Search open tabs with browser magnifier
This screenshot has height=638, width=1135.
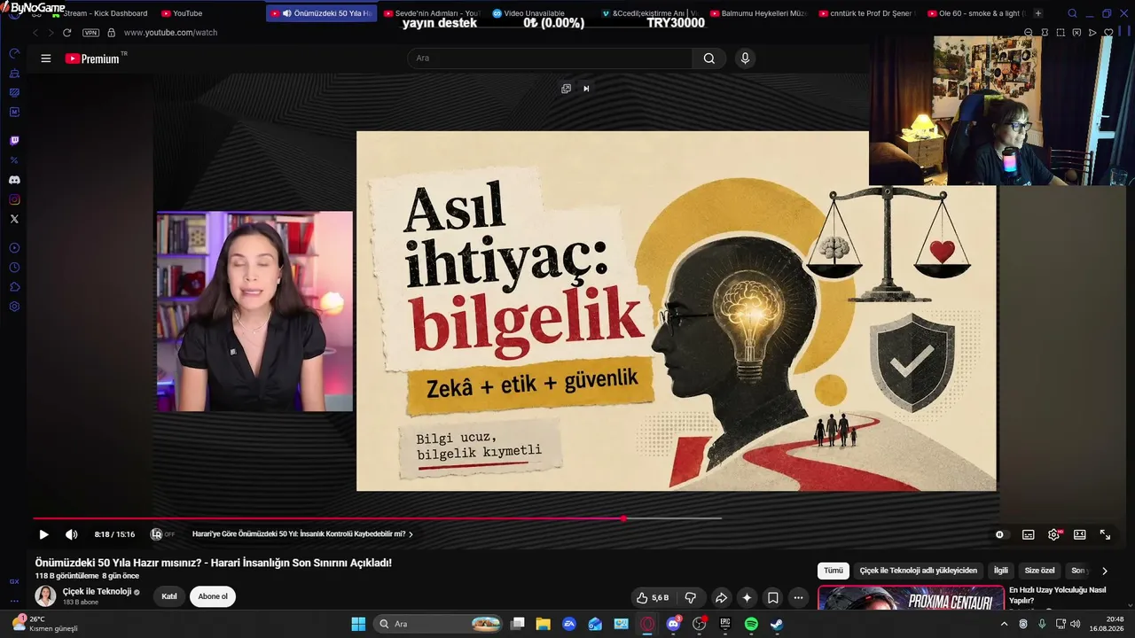coord(1072,13)
